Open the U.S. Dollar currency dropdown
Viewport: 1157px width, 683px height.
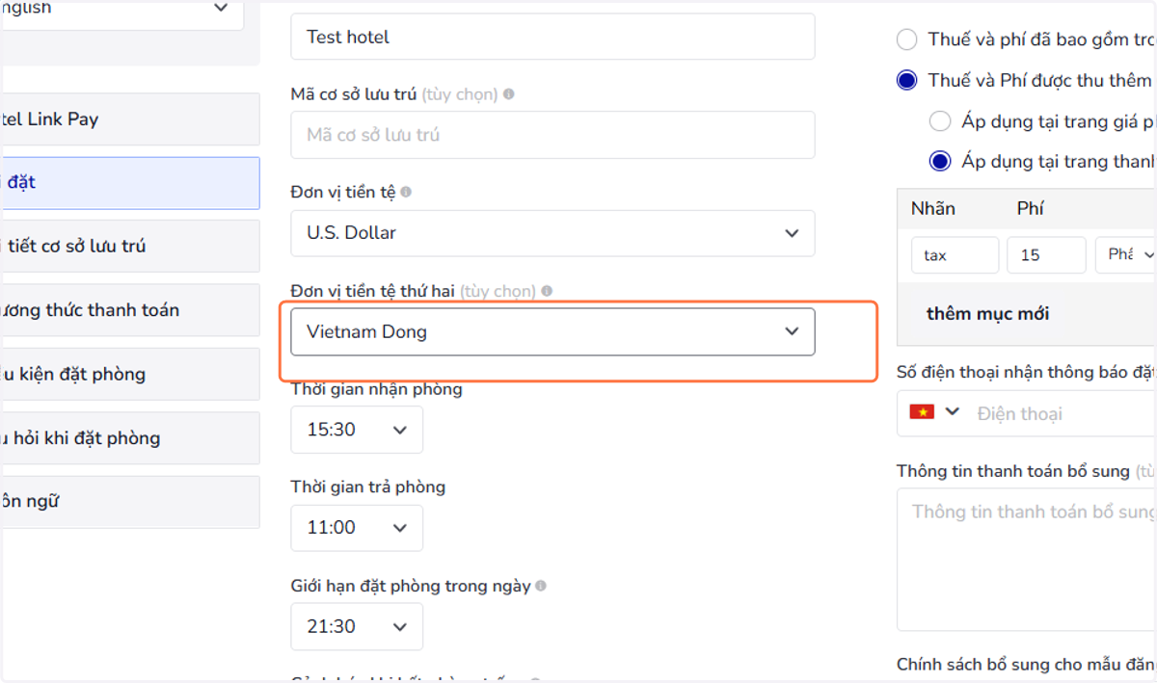coord(552,233)
